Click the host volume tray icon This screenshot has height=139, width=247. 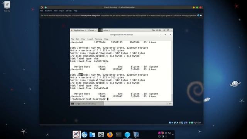point(166,133)
